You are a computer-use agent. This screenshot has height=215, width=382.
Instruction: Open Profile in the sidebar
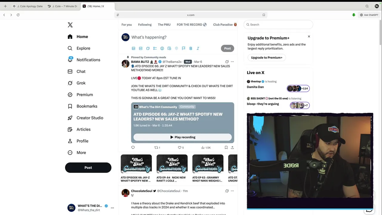78,141
